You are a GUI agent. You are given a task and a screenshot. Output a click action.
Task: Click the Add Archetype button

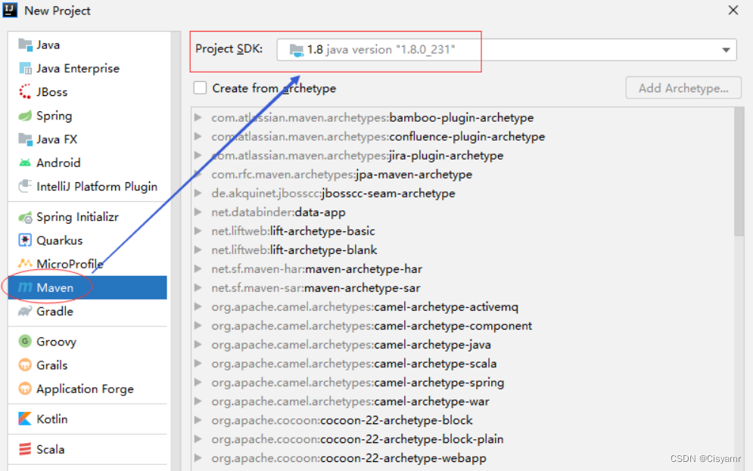pos(683,88)
